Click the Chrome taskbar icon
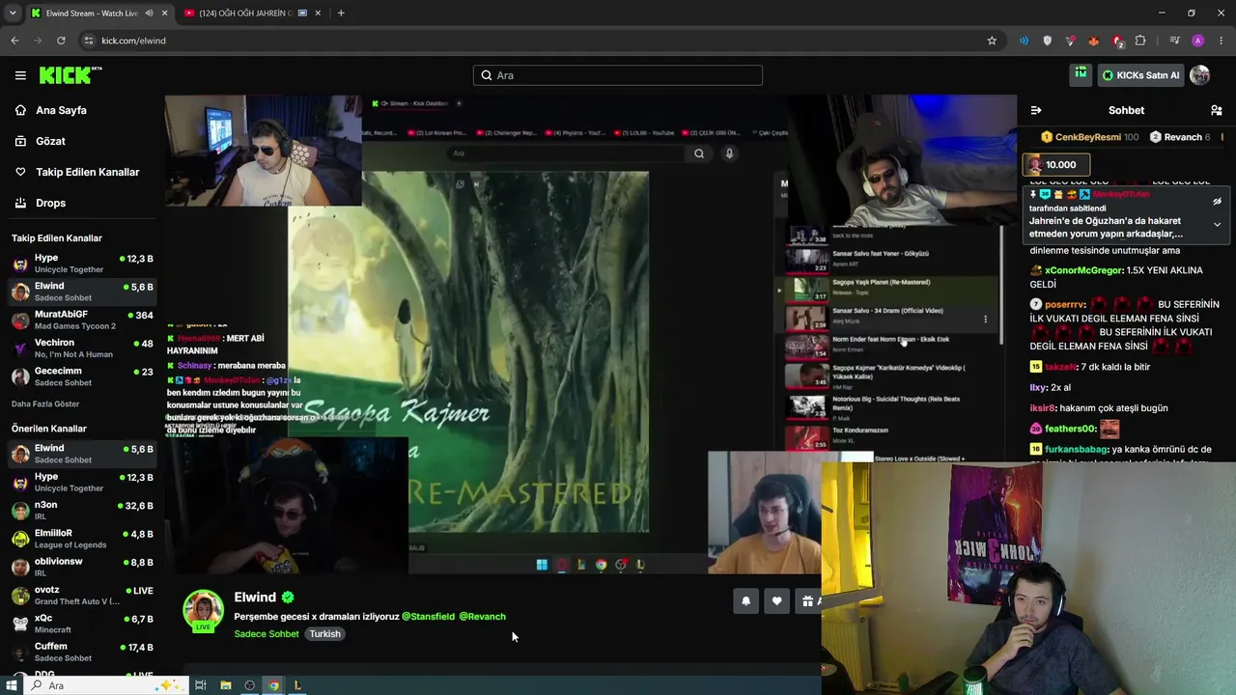Viewport: 1236px width, 695px height. pyautogui.click(x=274, y=685)
